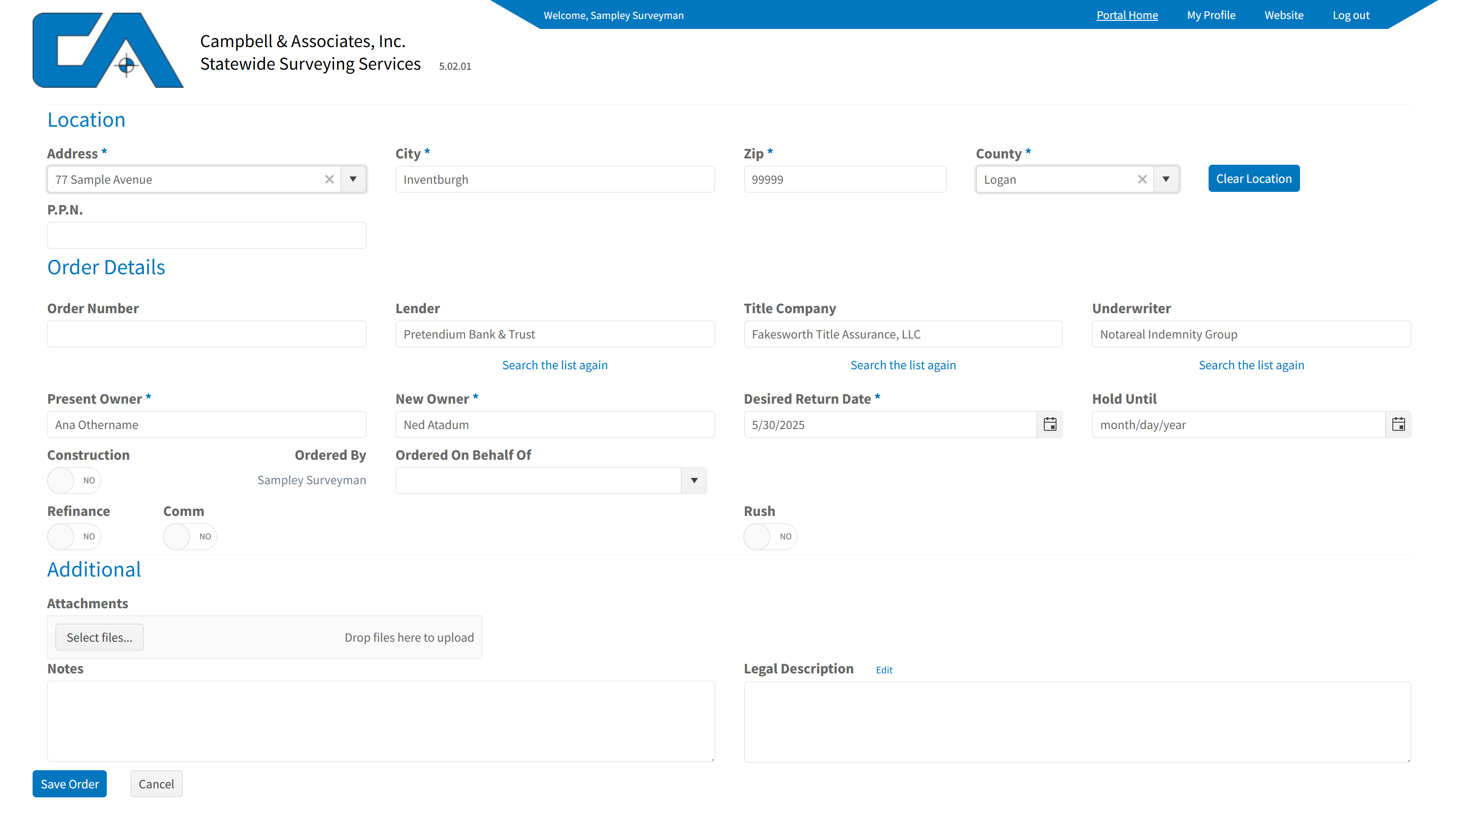Open the Address suggestions dropdown

(x=354, y=179)
